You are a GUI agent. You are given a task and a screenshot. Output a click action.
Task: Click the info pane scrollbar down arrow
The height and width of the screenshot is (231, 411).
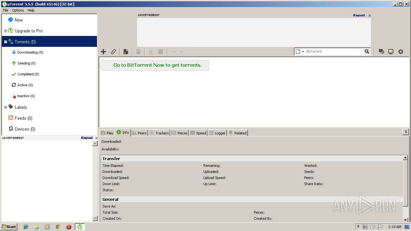click(x=406, y=220)
